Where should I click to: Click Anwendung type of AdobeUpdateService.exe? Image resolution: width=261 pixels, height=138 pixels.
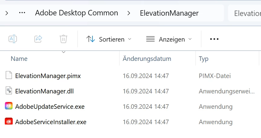pyautogui.click(x=216, y=107)
